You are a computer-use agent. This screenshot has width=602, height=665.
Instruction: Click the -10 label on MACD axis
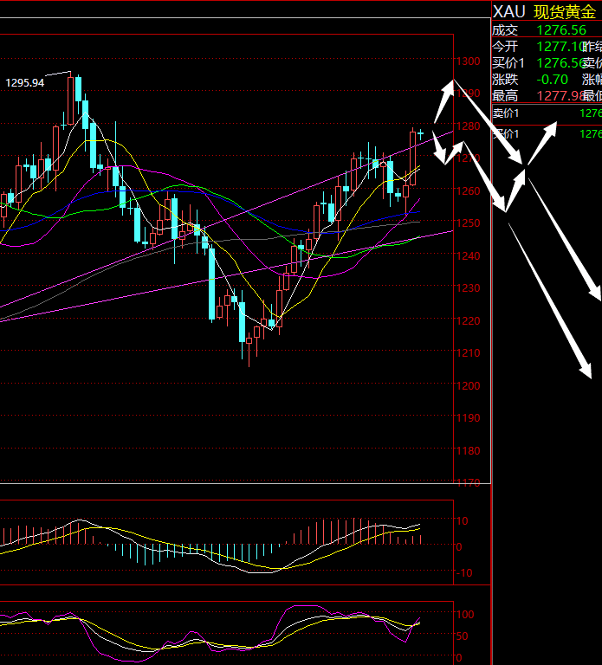coord(464,573)
